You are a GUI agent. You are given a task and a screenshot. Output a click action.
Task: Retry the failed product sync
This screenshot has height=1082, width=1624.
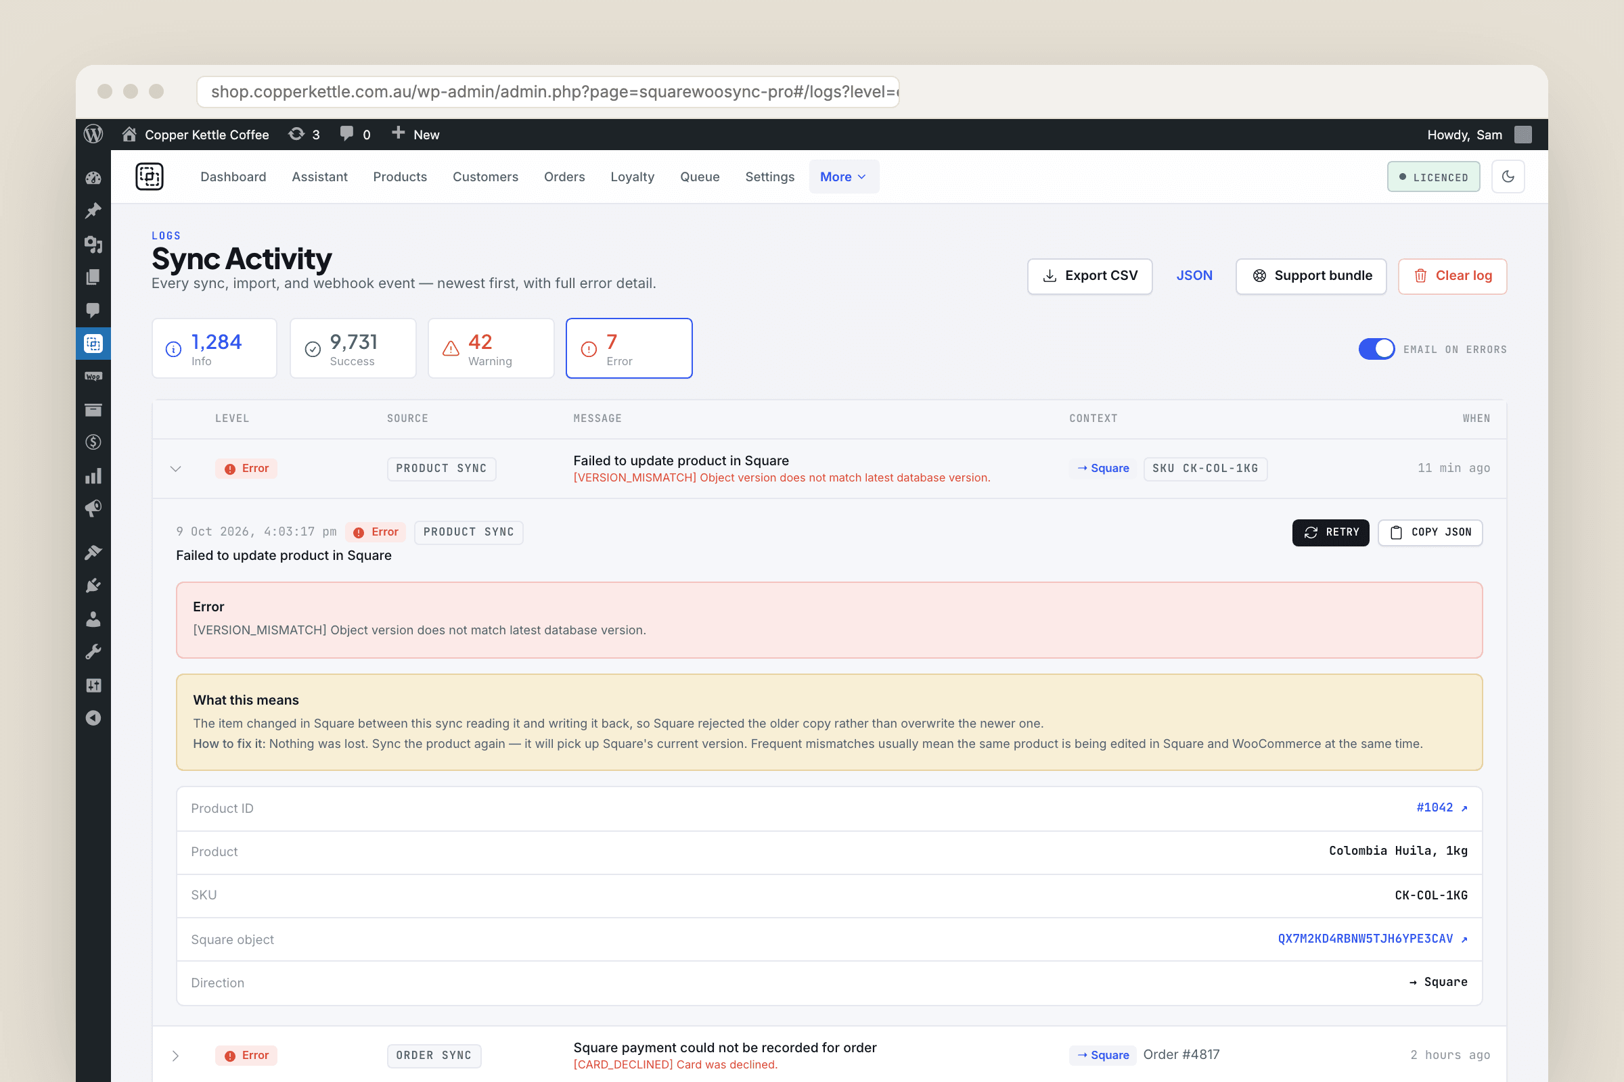[1330, 532]
